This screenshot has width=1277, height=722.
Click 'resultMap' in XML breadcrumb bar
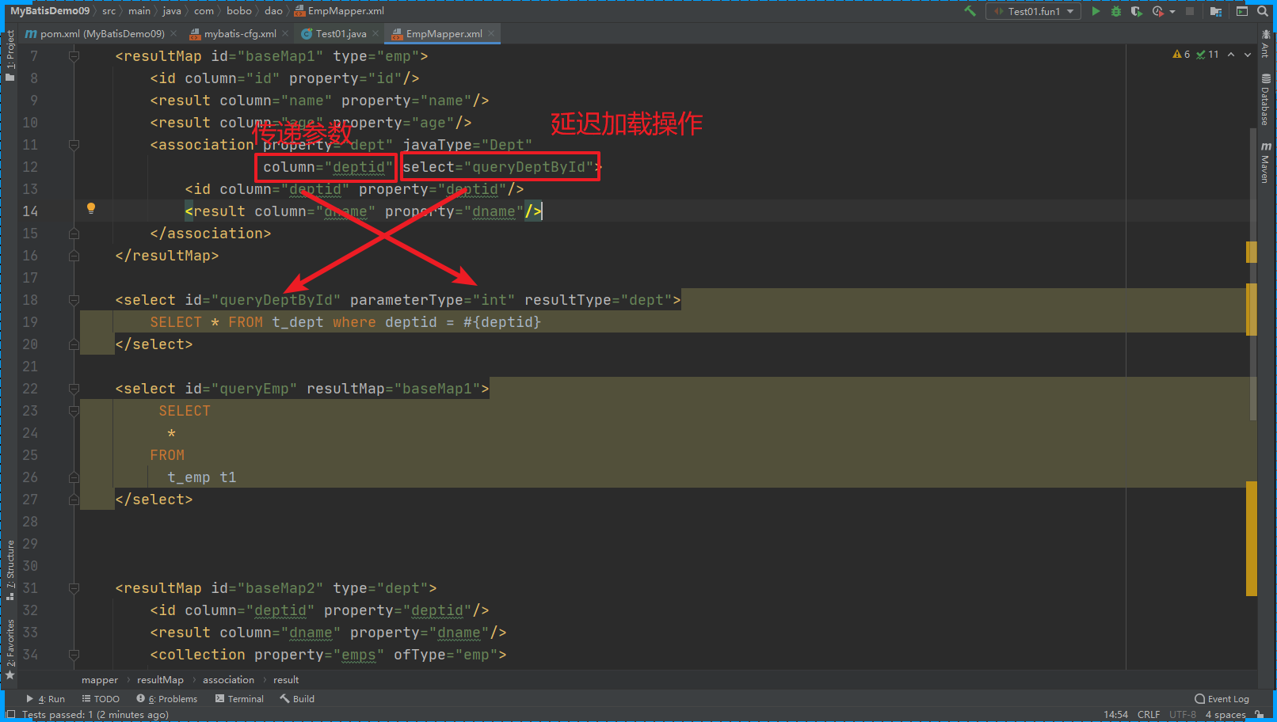(160, 680)
